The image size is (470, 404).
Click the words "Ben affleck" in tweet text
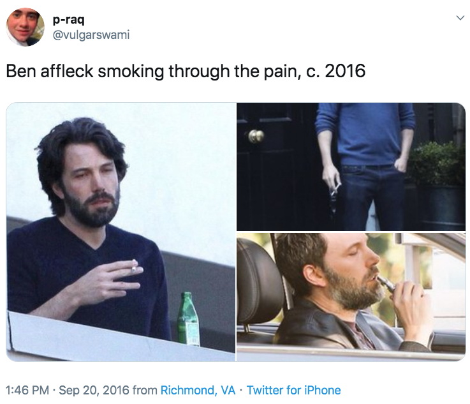click(50, 71)
